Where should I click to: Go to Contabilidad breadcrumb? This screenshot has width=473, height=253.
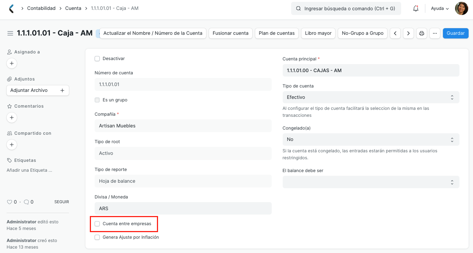pos(41,8)
